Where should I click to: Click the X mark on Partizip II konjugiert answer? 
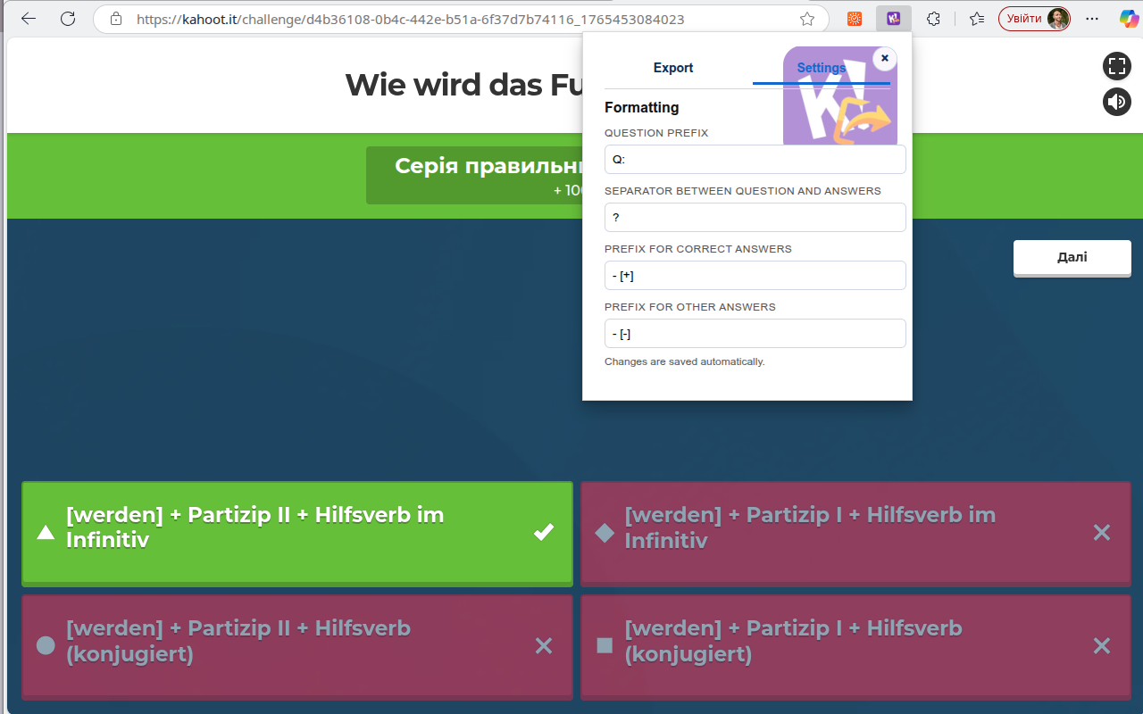(x=544, y=645)
